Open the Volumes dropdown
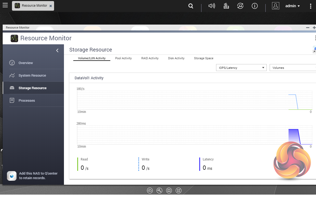Screen dimensions: 316x197 293,68
